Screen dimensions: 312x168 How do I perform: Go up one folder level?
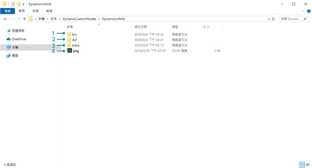click(24, 19)
